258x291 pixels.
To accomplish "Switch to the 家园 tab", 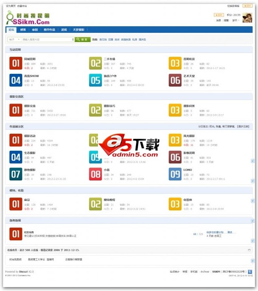I will (35, 30).
